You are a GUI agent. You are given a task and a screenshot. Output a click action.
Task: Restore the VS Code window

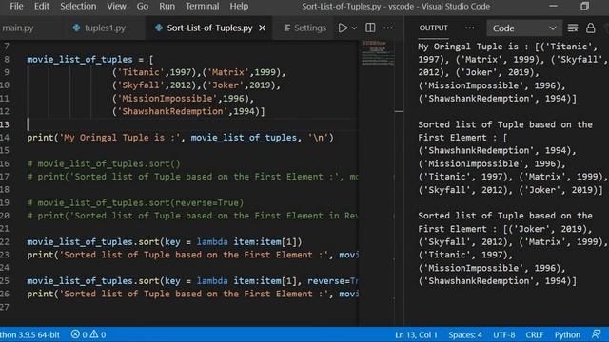[585, 7]
